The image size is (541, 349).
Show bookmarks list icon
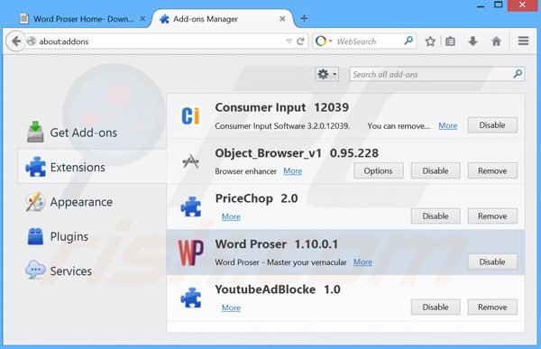click(x=450, y=41)
